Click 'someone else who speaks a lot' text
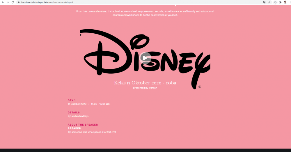This screenshot has width=291, height=152. 92,132
